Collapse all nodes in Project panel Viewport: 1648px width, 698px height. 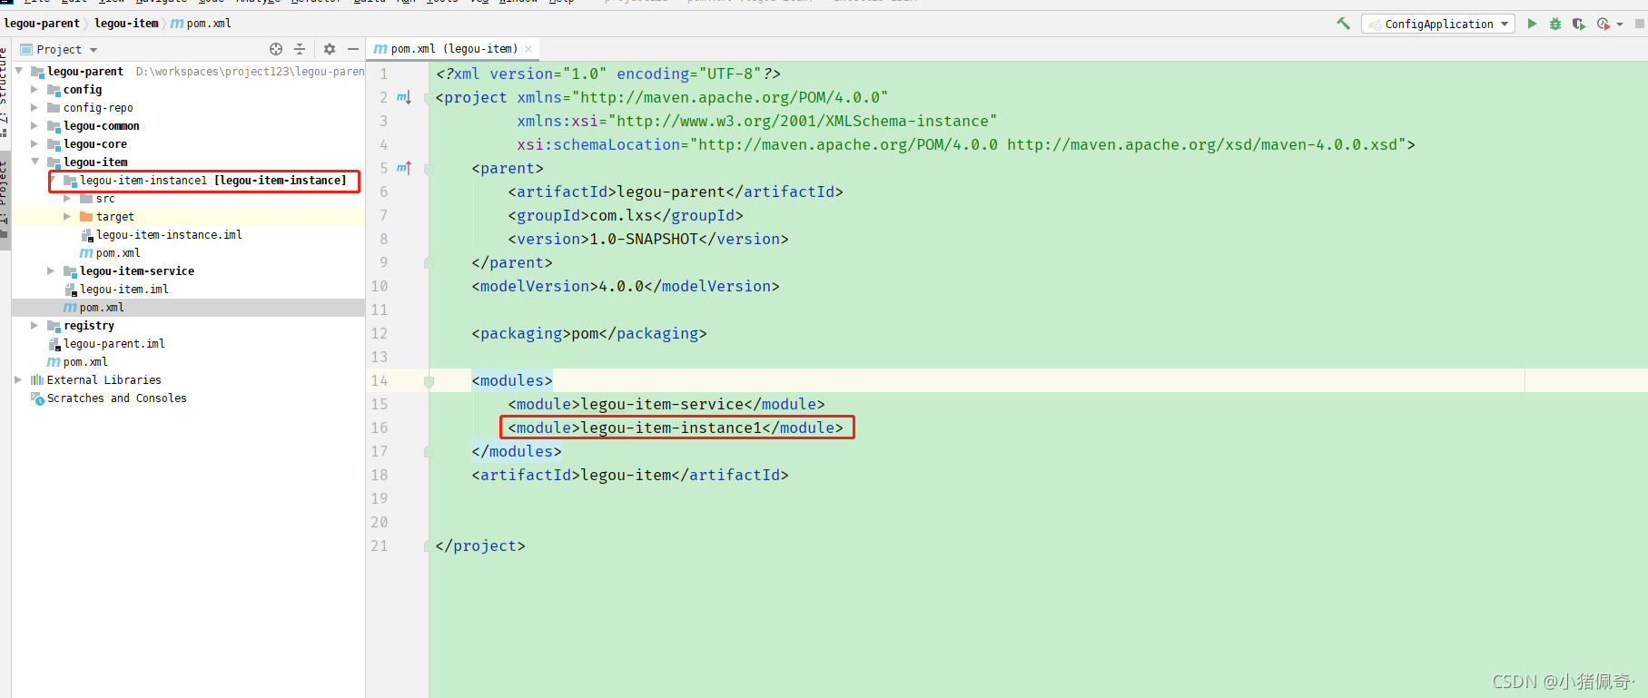coord(300,49)
